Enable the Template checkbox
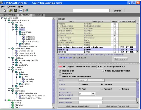 click(60, 74)
